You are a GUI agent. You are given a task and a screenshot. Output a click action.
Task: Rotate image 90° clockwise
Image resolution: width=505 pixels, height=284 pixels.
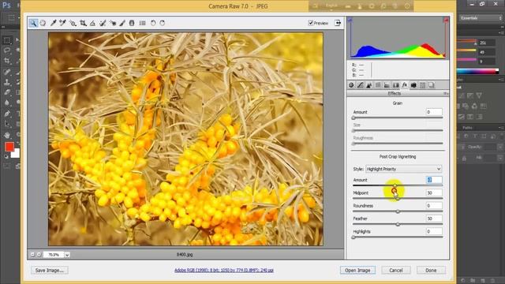(x=163, y=23)
